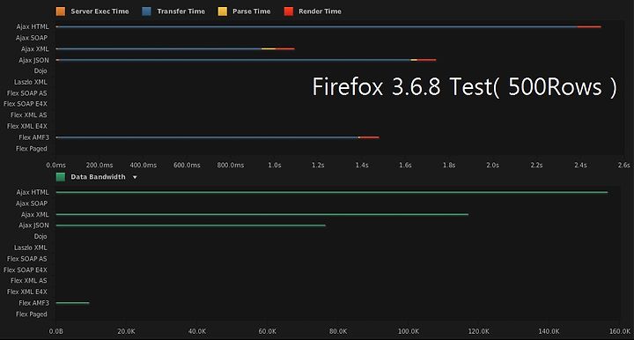Click the blue Transfer Time swatch

[147, 11]
